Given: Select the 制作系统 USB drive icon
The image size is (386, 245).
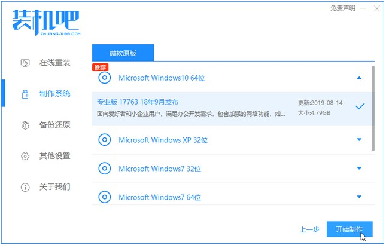Looking at the screenshot, I should pos(25,94).
